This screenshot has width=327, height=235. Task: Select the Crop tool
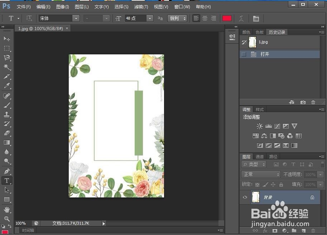point(7,76)
